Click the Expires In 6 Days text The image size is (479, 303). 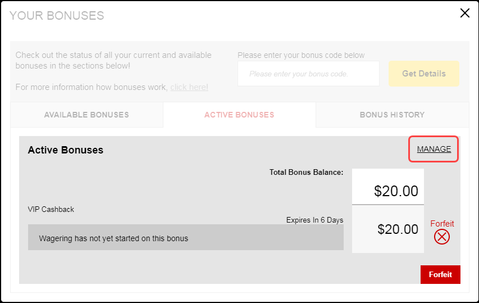click(314, 220)
